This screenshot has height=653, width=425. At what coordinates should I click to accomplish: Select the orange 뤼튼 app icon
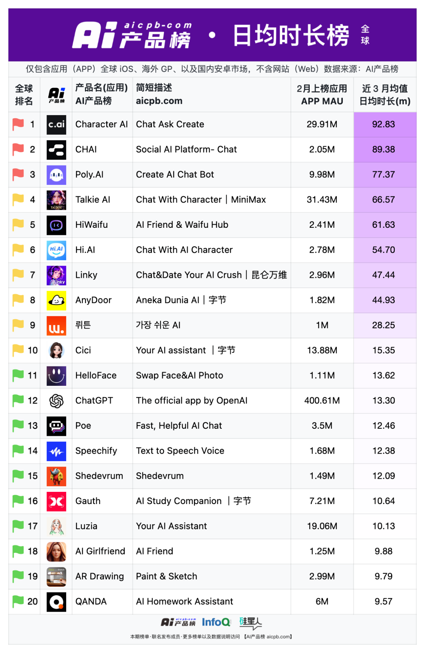[x=56, y=326]
